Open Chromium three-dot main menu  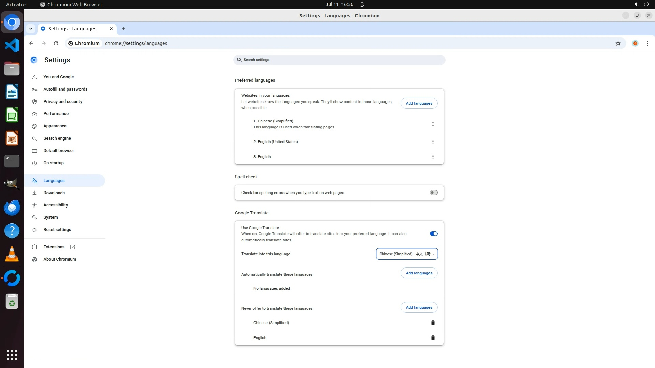(x=647, y=43)
